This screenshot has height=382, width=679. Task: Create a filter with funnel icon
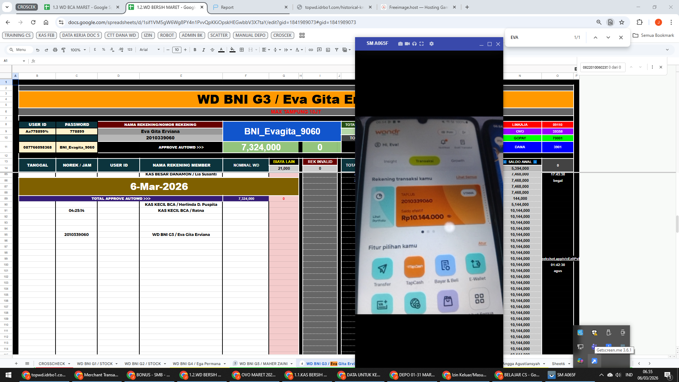tap(337, 50)
